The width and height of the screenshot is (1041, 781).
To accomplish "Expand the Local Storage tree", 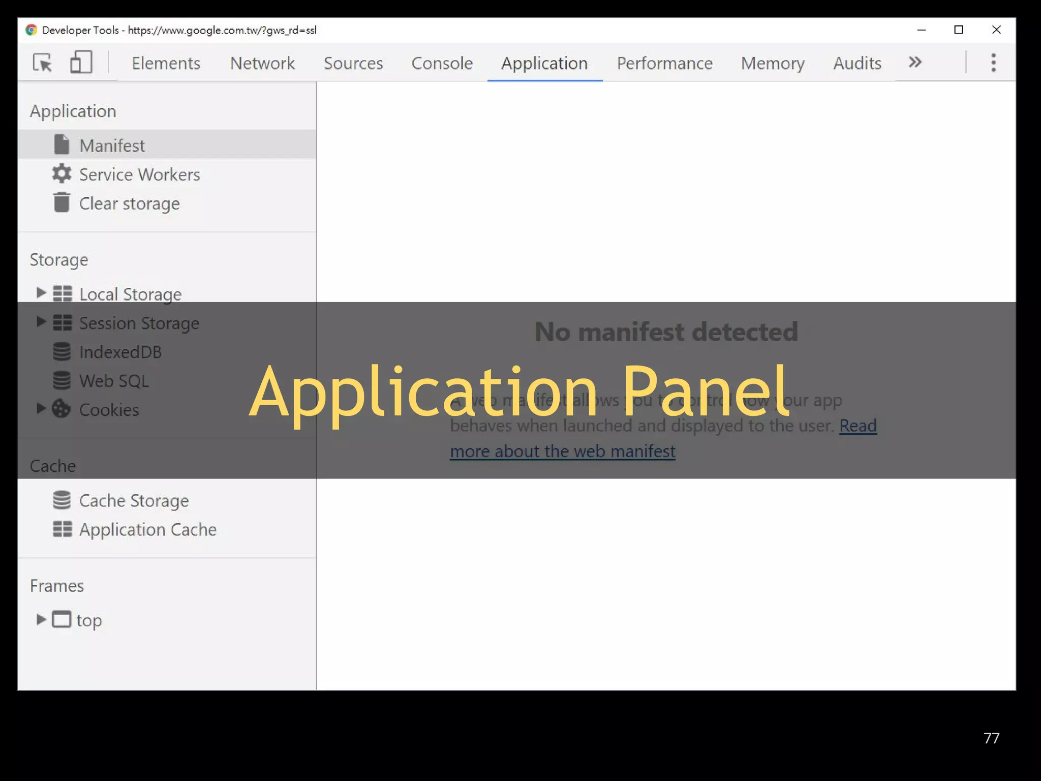I will click(41, 292).
